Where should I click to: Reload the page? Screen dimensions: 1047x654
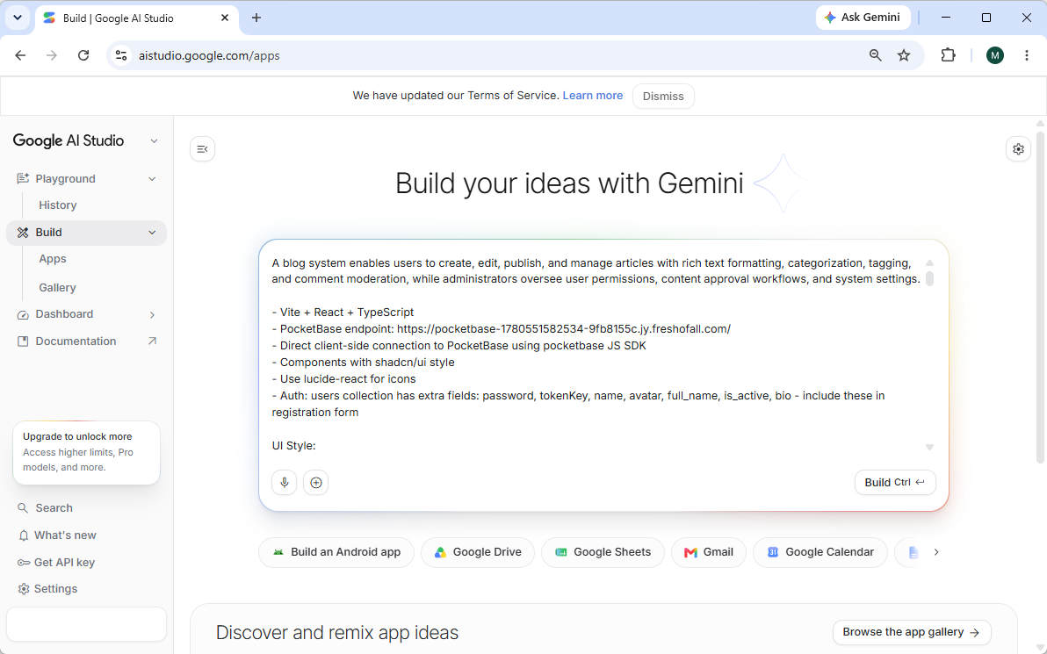click(83, 55)
